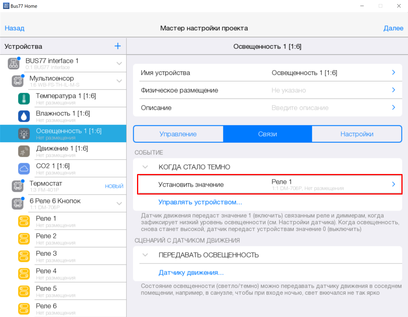Image resolution: width=408 pixels, height=317 pixels.
Task: Click the motion sensor icon for Движение 1
Action: 24,151
